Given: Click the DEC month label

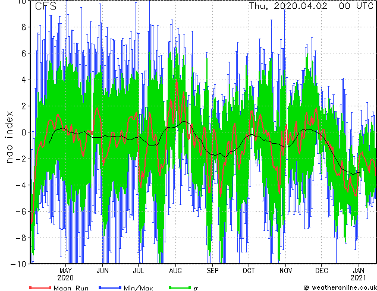Looking at the screenshot, I should coord(322,271).
